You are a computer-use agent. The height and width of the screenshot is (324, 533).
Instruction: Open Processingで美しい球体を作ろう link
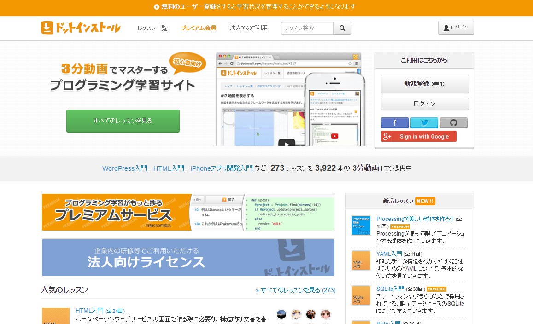pos(415,219)
